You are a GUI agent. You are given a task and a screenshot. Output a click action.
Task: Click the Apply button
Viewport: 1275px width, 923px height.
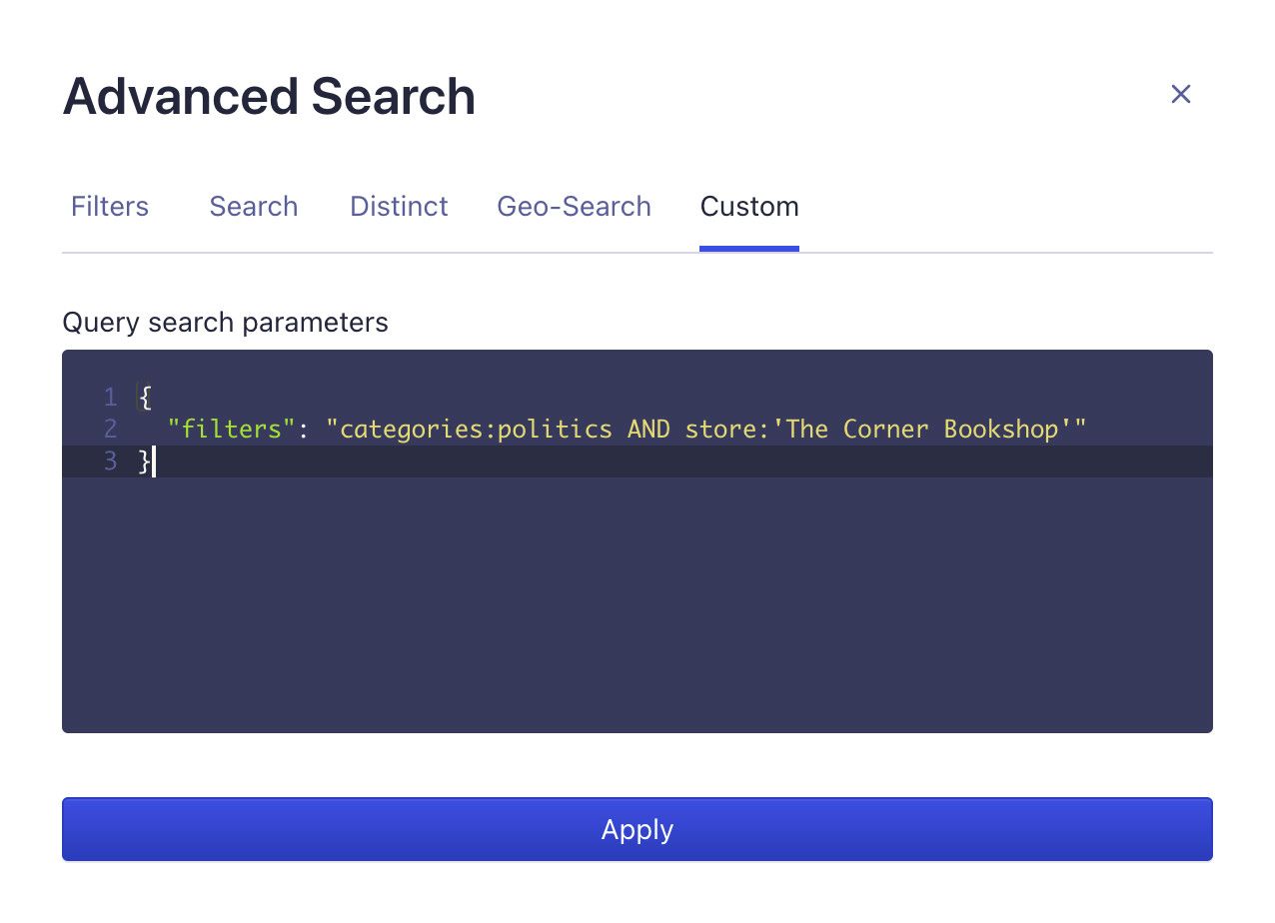coord(637,829)
